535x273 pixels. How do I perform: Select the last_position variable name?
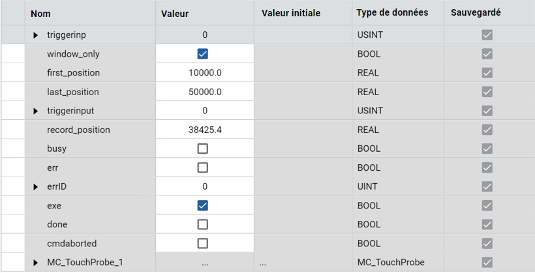coord(73,92)
